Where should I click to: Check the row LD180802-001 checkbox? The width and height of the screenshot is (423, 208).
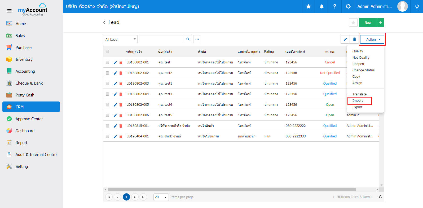[x=107, y=62]
